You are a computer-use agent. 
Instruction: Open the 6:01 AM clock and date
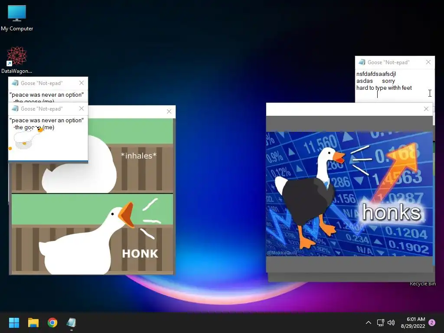413,323
